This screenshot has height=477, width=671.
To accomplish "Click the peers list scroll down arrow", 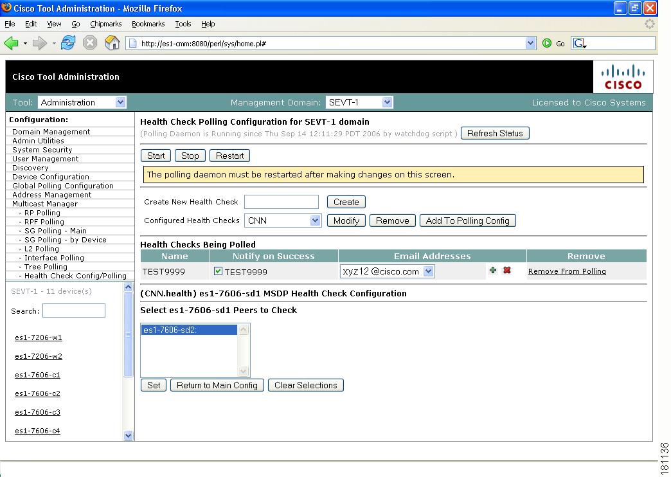I will click(244, 371).
